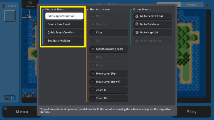Viewport: 214px width, 120px height.
Task: Select Zoom In shortcut
Action: tap(108, 90)
